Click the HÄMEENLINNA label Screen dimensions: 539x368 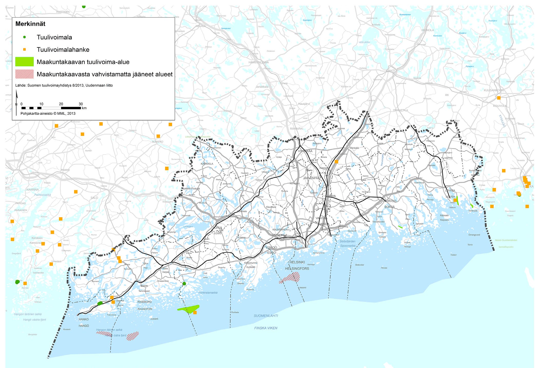(258, 62)
